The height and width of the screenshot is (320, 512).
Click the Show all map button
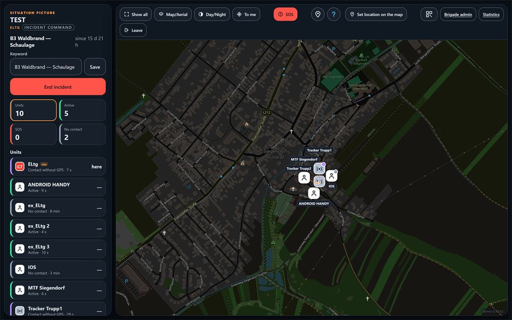tap(136, 15)
